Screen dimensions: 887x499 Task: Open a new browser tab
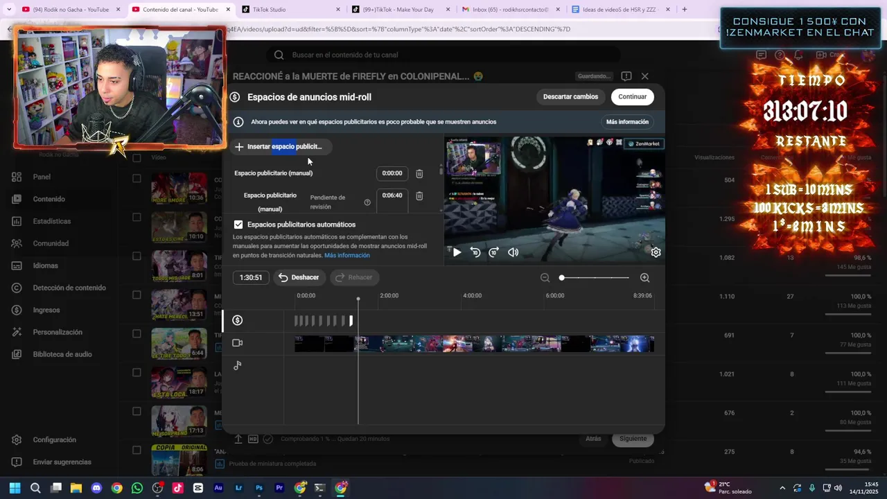[x=685, y=10]
